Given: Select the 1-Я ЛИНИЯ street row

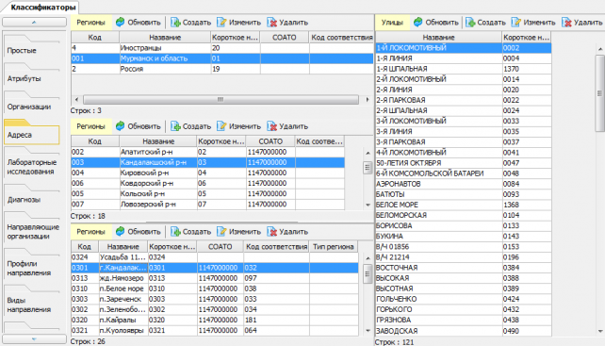Looking at the screenshot, I should coord(464,58).
